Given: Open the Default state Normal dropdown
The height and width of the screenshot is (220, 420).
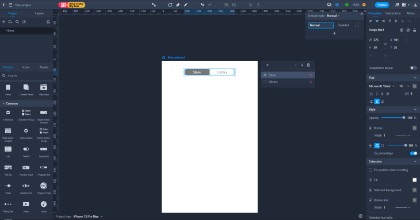Looking at the screenshot, I should coord(333,16).
